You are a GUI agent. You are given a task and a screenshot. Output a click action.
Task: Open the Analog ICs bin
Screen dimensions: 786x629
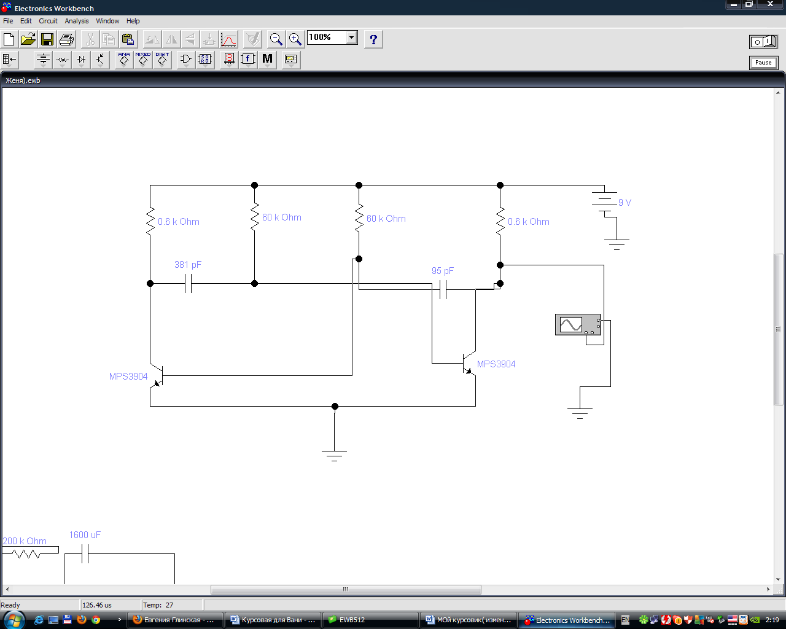click(x=124, y=60)
